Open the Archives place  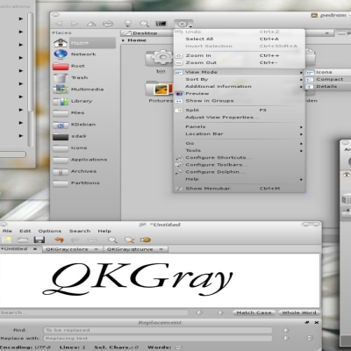(x=85, y=171)
